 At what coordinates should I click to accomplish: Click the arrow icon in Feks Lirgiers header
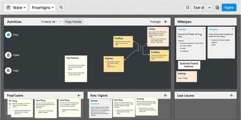tap(165, 95)
